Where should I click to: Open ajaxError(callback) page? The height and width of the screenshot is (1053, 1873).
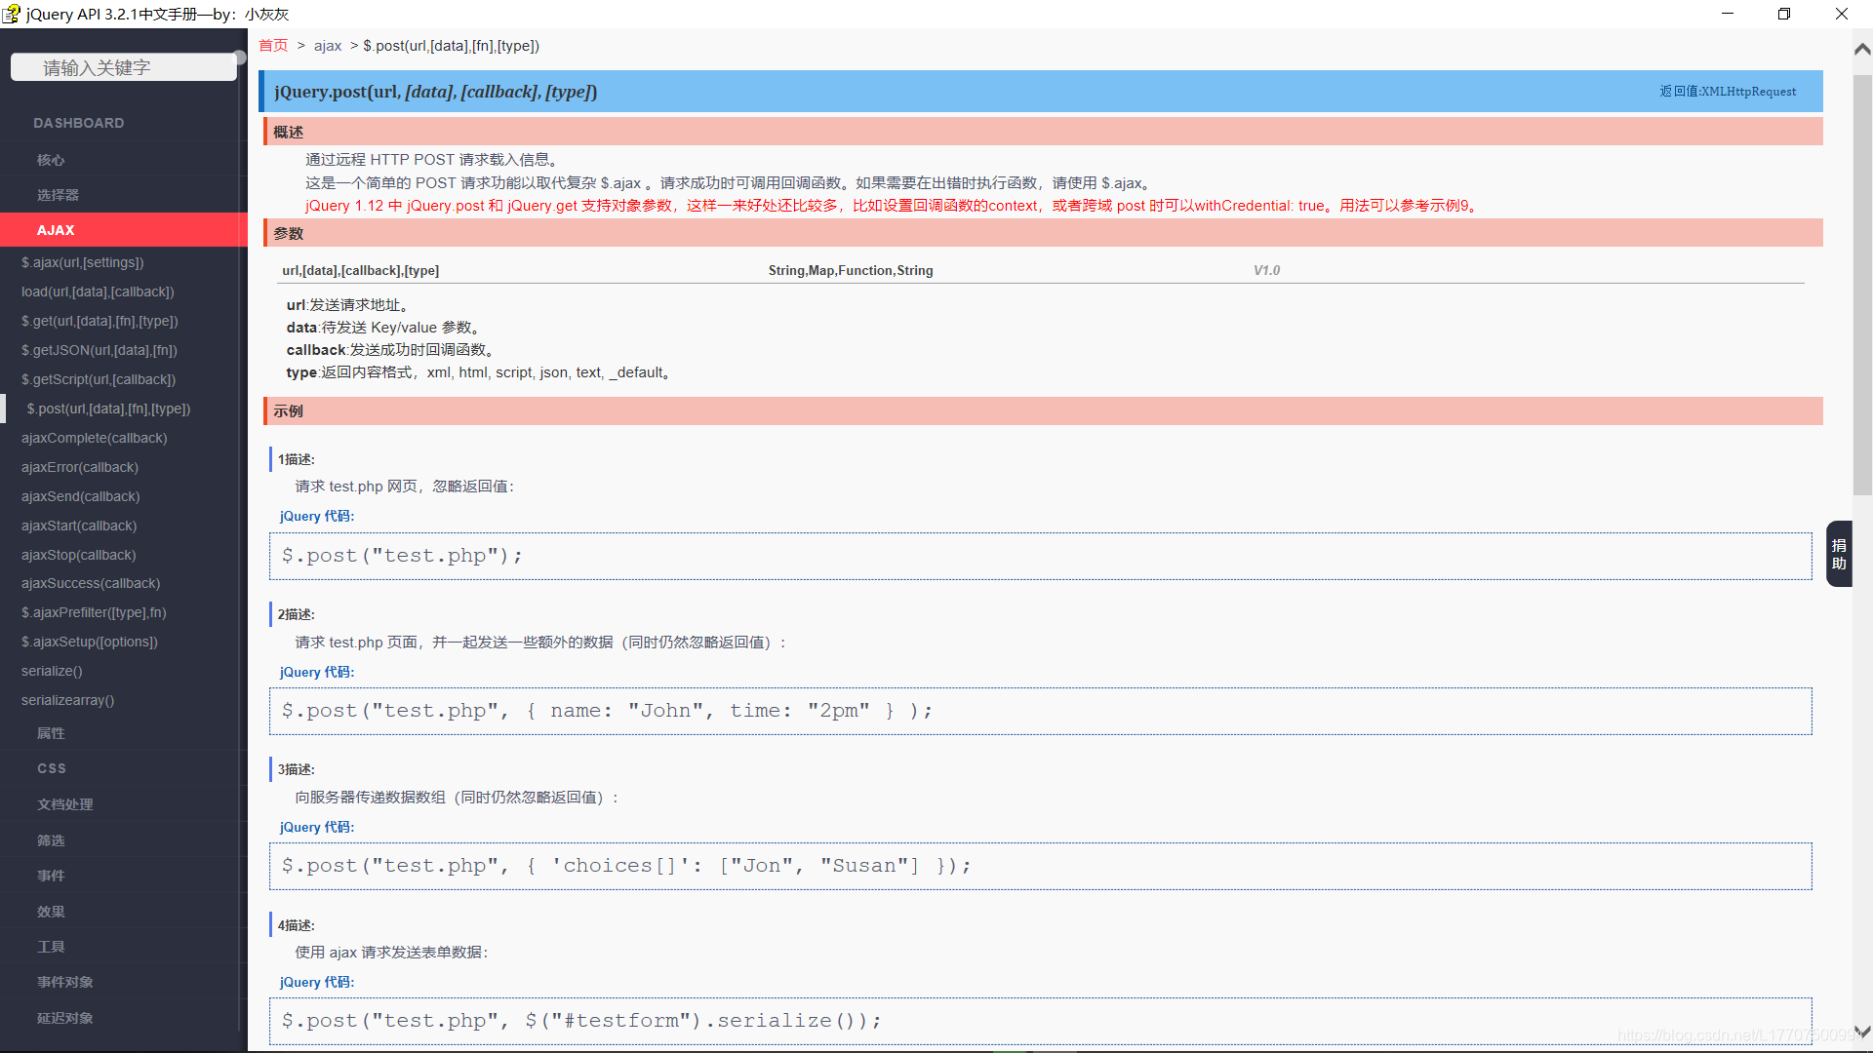tap(80, 467)
